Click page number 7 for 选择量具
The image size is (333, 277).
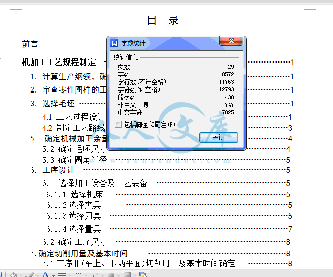coord(290,229)
